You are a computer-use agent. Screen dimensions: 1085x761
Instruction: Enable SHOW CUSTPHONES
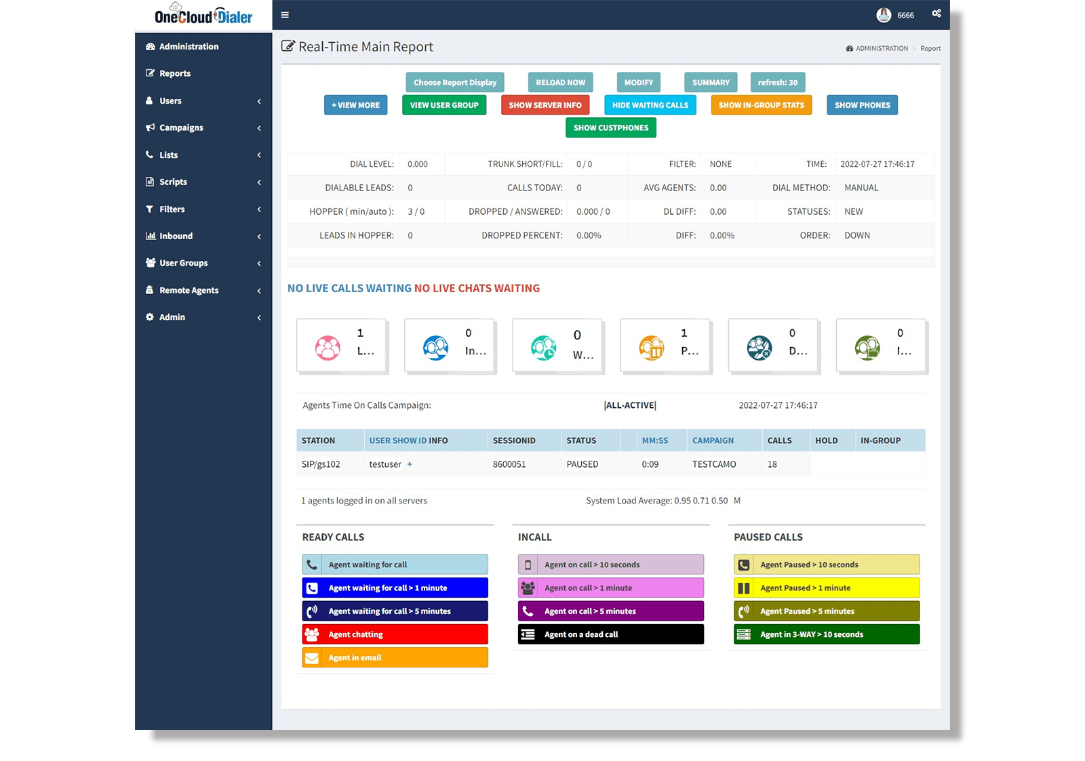610,127
